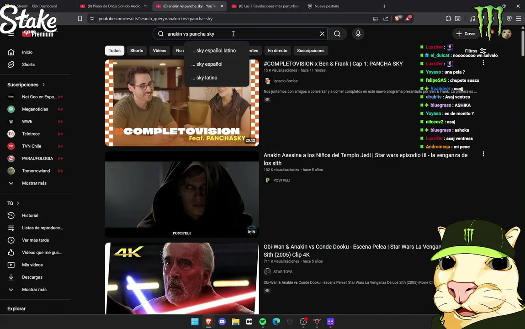Click the YouTube search magnifier button

coord(337,34)
